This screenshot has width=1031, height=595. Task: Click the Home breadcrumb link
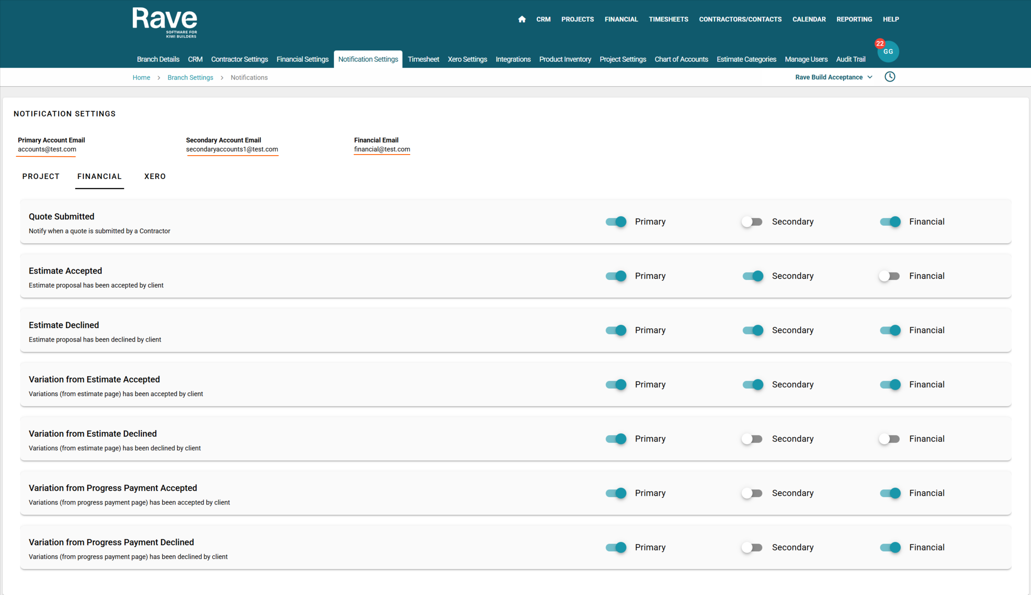tap(141, 78)
